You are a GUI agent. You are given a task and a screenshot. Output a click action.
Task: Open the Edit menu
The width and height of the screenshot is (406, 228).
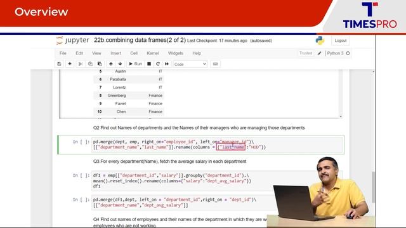[x=79, y=53]
